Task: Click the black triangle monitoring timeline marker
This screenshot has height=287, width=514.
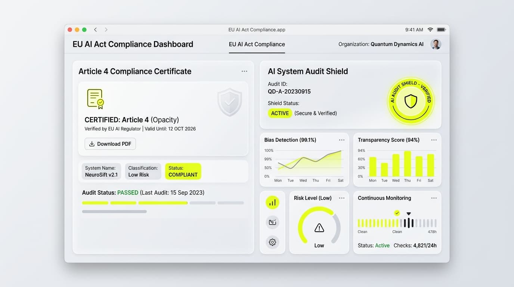Action: (x=409, y=214)
